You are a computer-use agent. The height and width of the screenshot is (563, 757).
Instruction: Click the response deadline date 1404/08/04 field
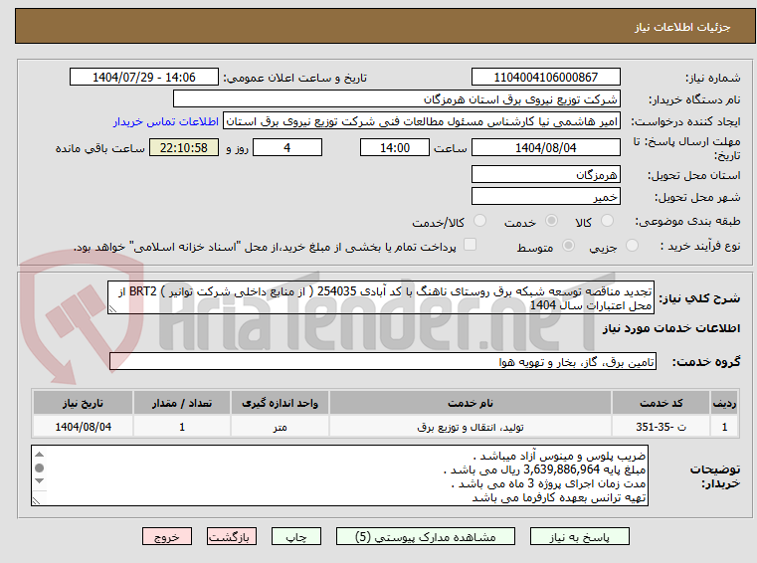[545, 147]
